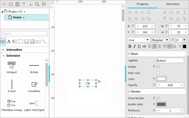Align selected widgets to left edge

click(130, 19)
